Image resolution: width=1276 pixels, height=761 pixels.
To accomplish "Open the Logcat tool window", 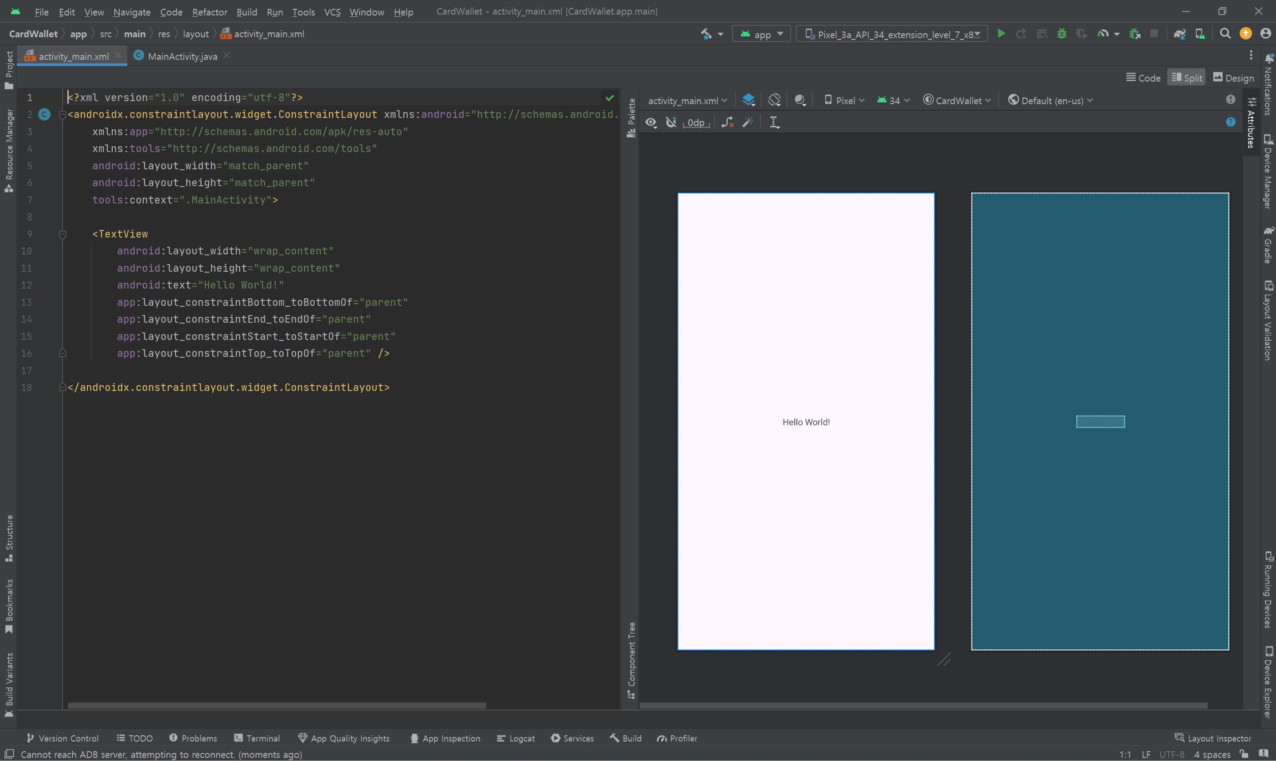I will [x=516, y=738].
